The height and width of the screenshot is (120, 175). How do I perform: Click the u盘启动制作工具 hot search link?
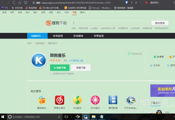click(x=108, y=28)
